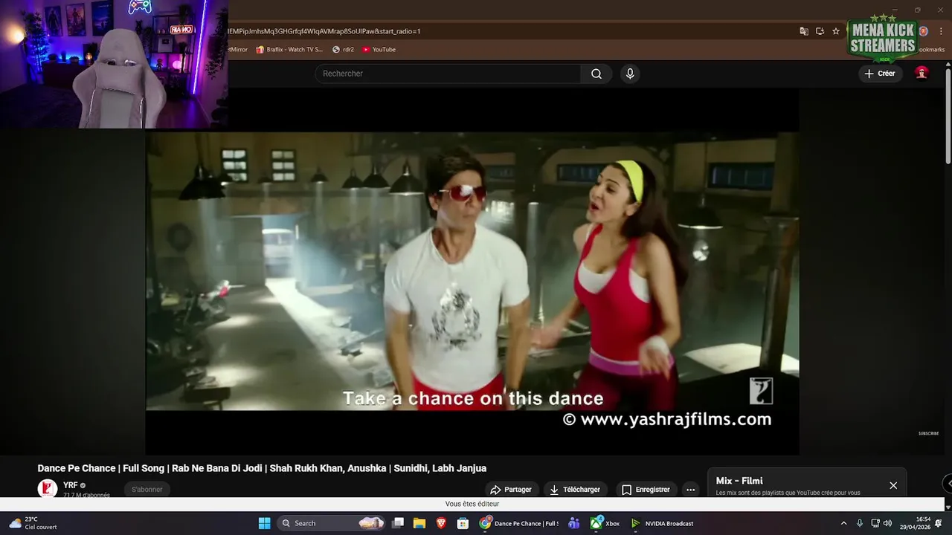The height and width of the screenshot is (535, 952).
Task: Click the Télécharger download button
Action: [575, 490]
